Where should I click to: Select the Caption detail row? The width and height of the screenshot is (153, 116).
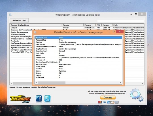click(x=78, y=42)
